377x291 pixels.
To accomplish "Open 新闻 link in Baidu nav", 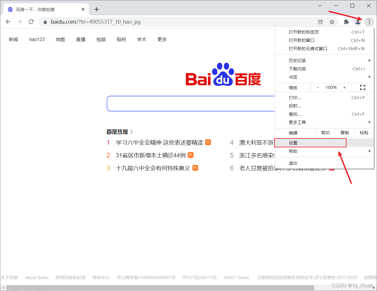I will [x=13, y=39].
